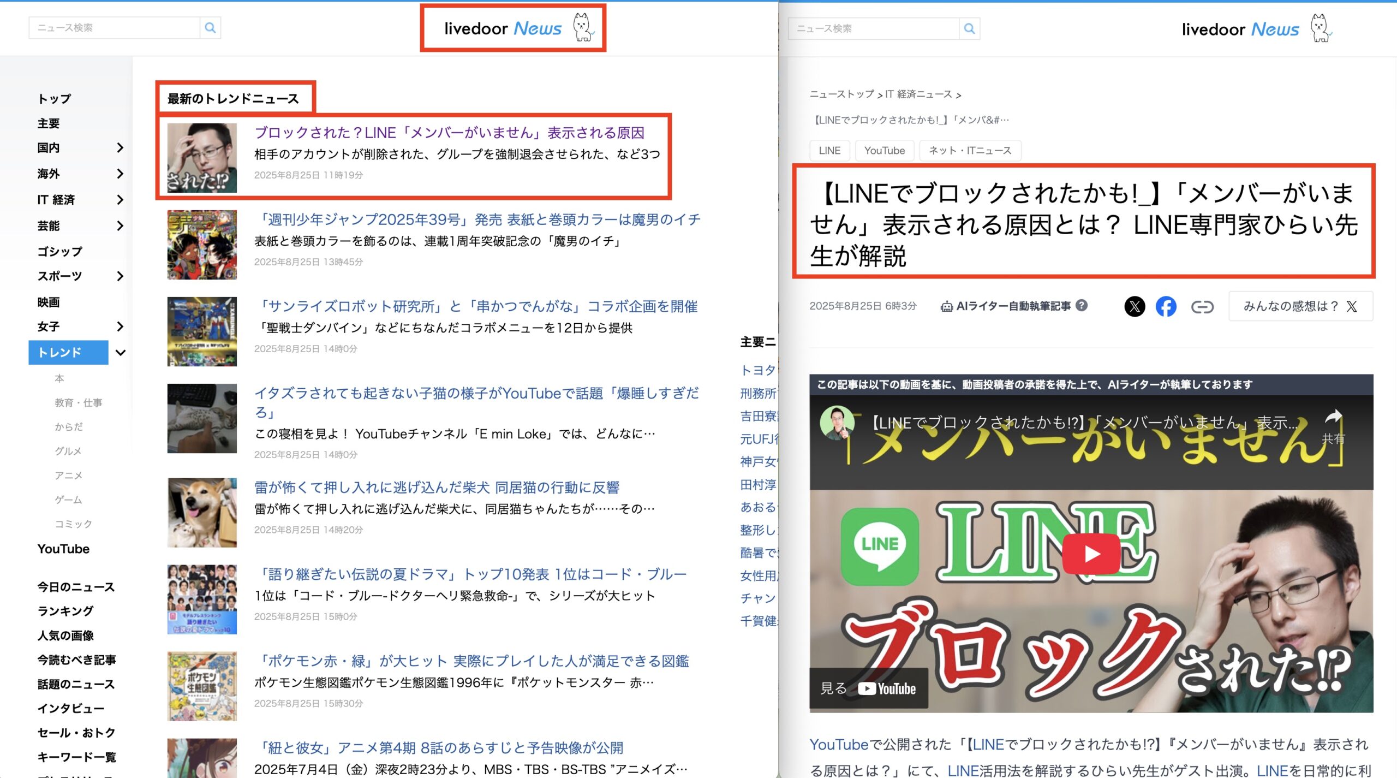
Task: Open the IT 経済ニュース breadcrumb link
Action: (x=918, y=94)
